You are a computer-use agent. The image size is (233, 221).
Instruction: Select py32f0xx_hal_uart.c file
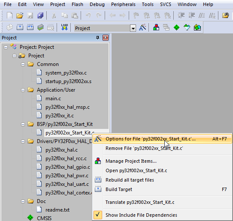click(x=67, y=184)
